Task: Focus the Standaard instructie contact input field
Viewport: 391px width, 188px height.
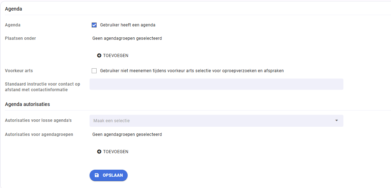Action: [216, 84]
